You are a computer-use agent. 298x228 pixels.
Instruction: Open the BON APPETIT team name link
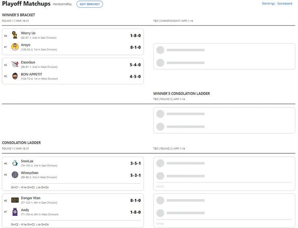(31, 74)
